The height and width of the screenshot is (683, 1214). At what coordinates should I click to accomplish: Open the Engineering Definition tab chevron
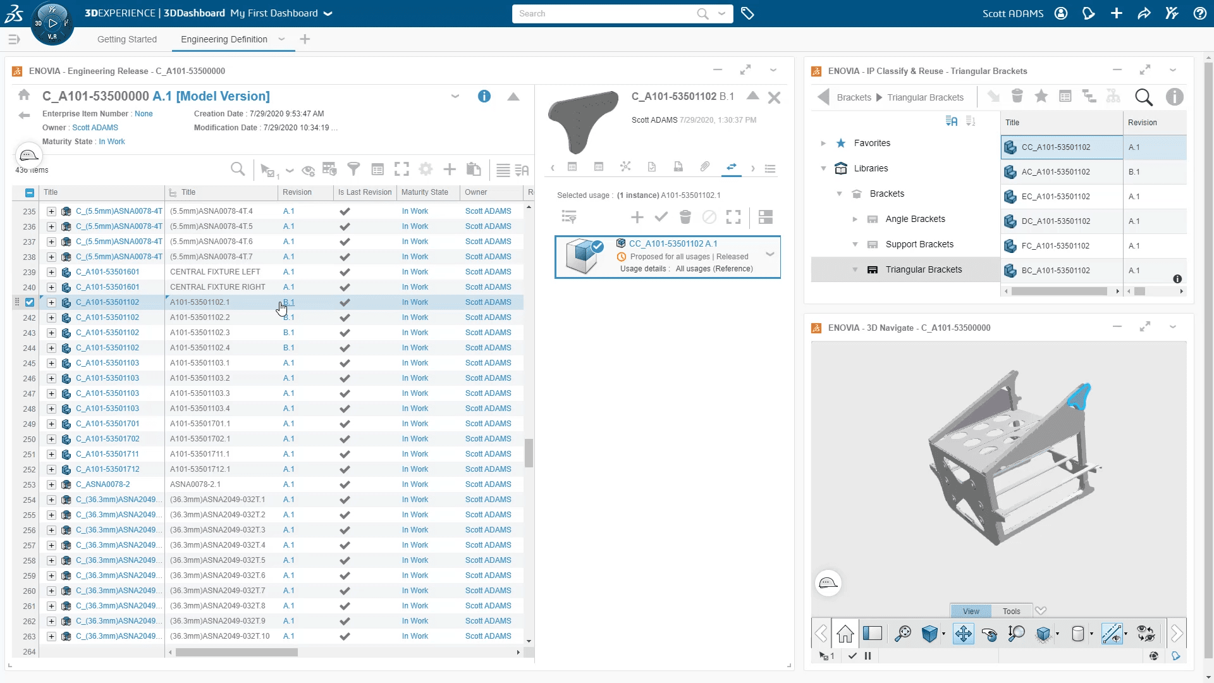(x=281, y=39)
